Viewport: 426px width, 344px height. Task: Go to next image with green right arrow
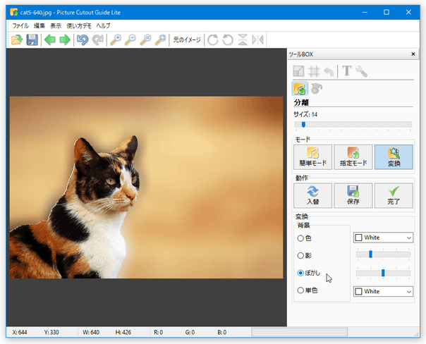65,40
